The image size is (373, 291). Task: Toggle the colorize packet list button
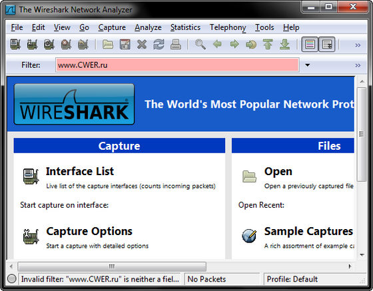point(310,45)
